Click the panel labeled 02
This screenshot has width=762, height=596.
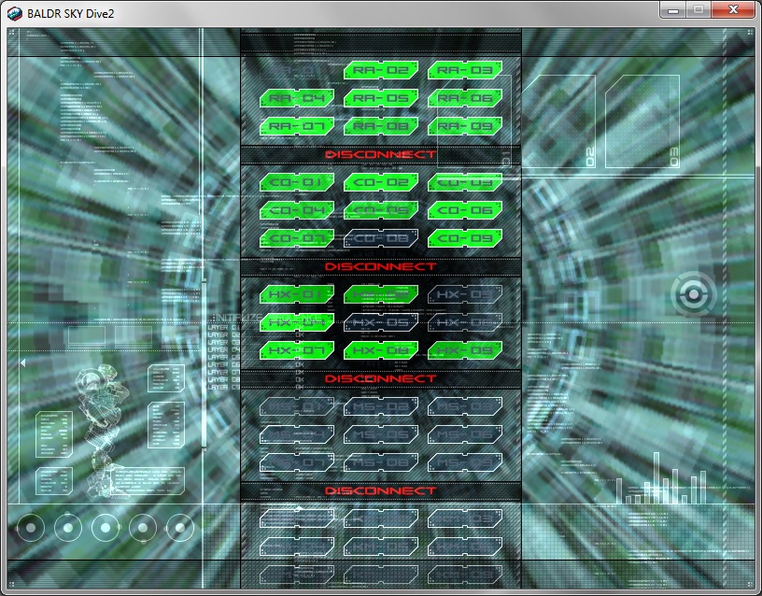[x=558, y=121]
